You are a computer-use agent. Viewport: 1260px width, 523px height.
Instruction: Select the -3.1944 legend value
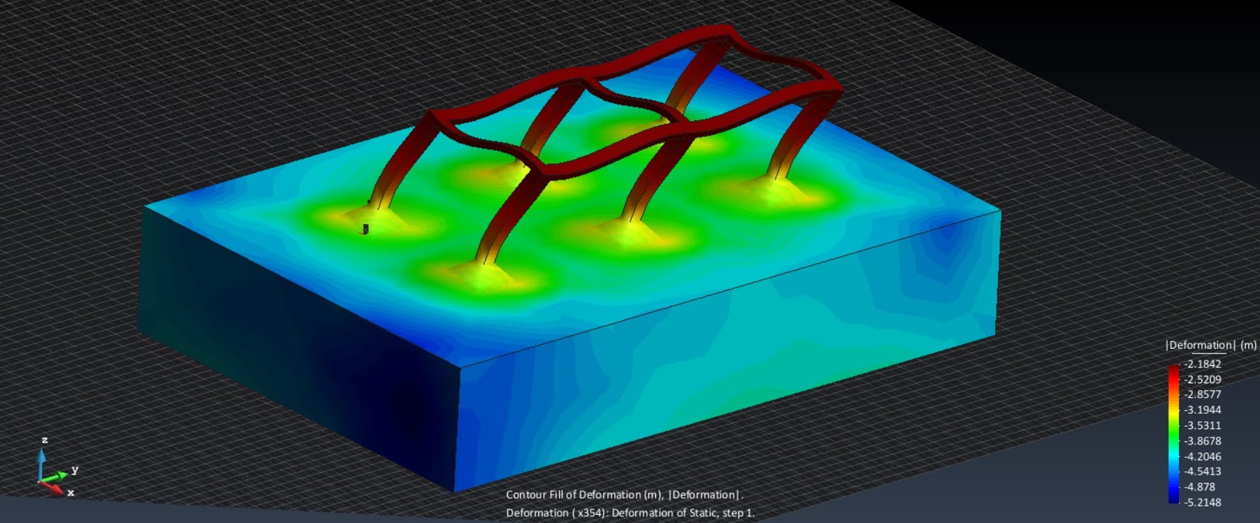tap(1203, 410)
